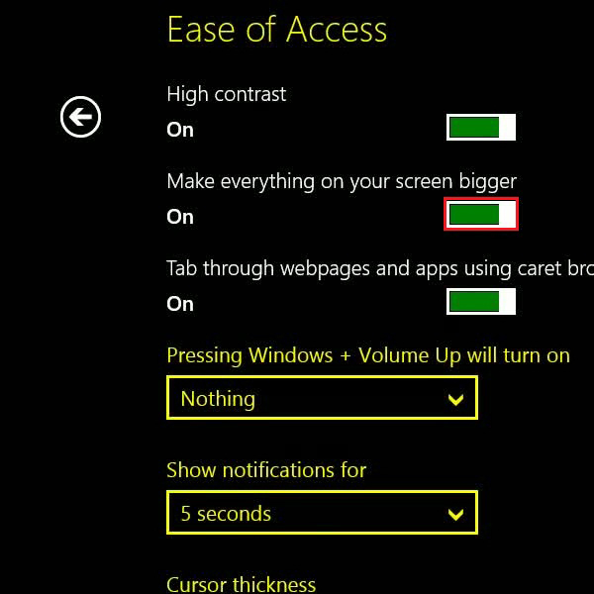Select the Make everything on your screen bigger label
Viewport: 594px width, 594px height.
coord(342,182)
